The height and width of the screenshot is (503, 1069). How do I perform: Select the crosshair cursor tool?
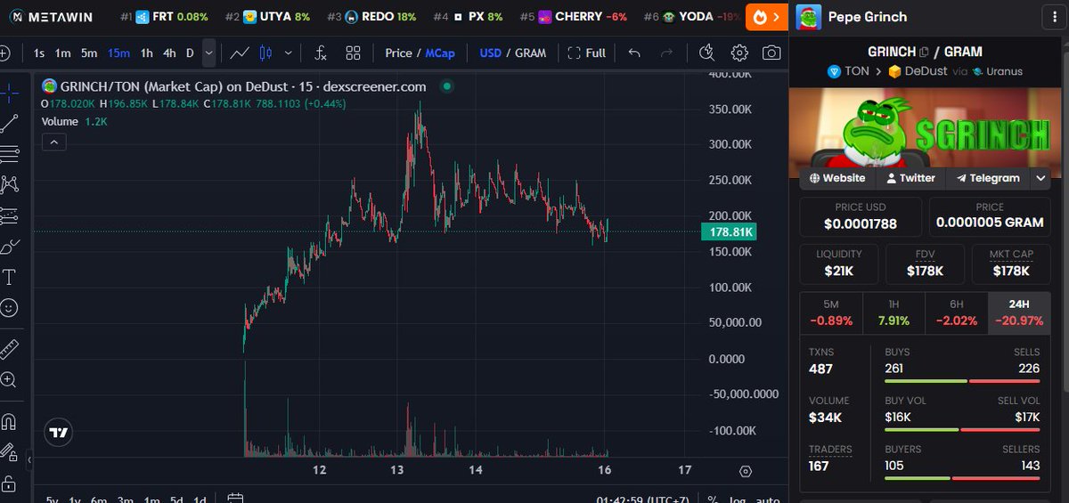click(8, 93)
